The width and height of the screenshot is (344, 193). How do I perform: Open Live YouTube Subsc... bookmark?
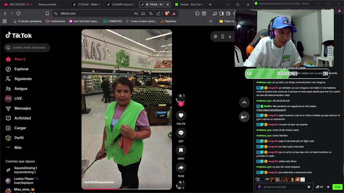pyautogui.click(x=84, y=21)
